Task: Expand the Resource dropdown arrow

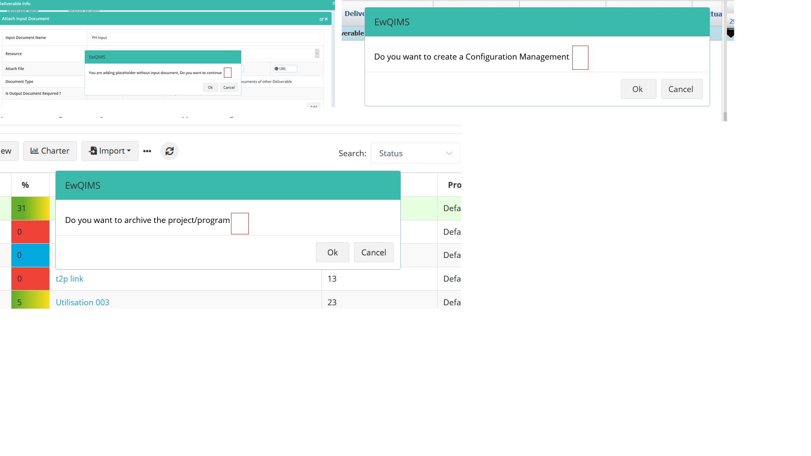Action: coord(317,54)
